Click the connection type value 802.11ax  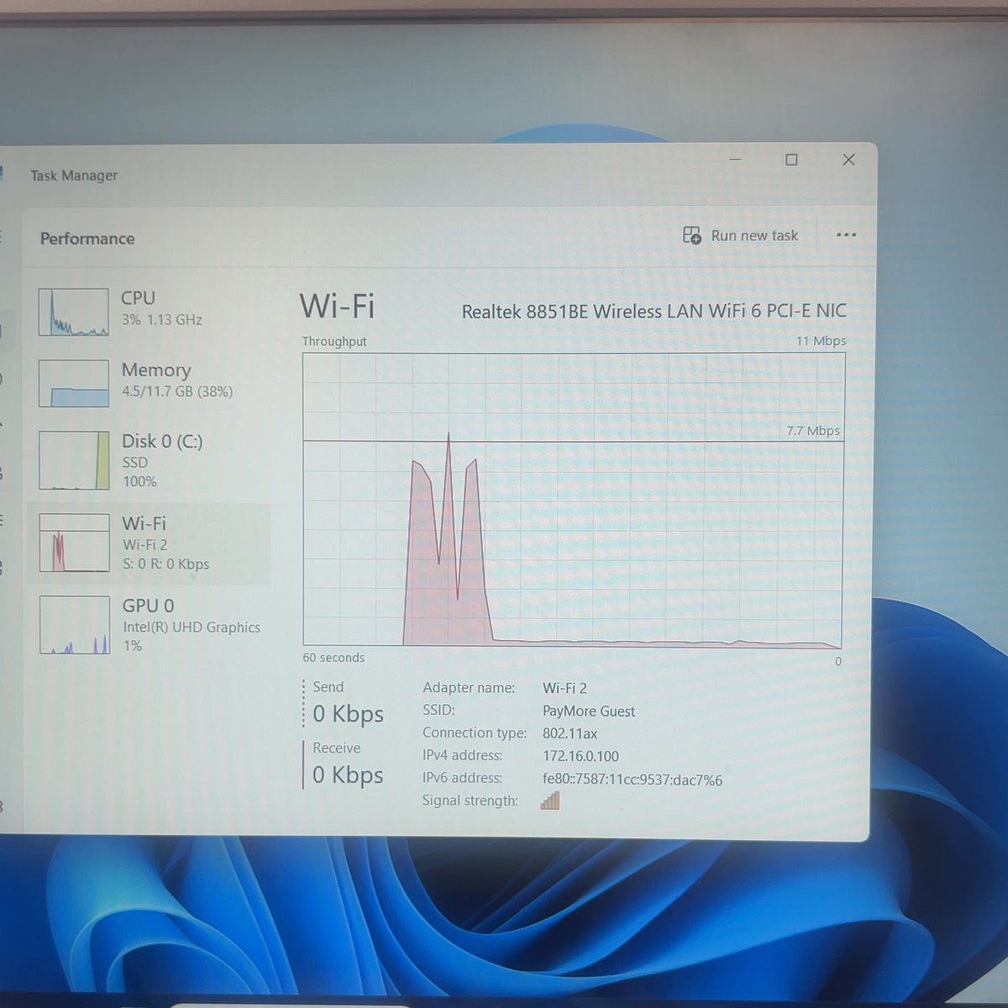570,733
